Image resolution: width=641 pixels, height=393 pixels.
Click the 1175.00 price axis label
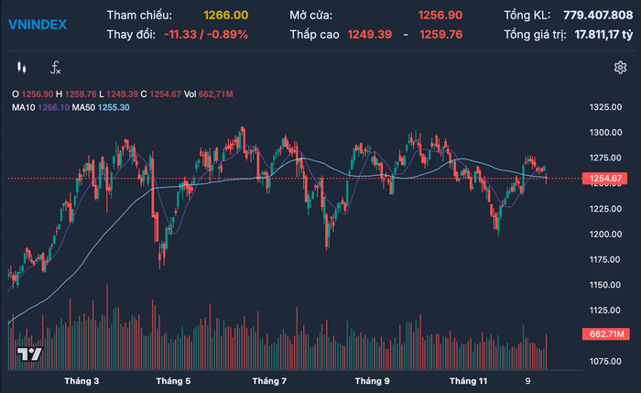click(605, 259)
